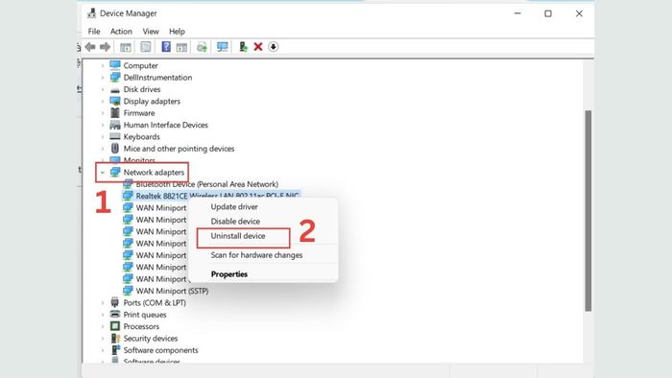
Task: Click the print toolbar icon
Action: [202, 47]
